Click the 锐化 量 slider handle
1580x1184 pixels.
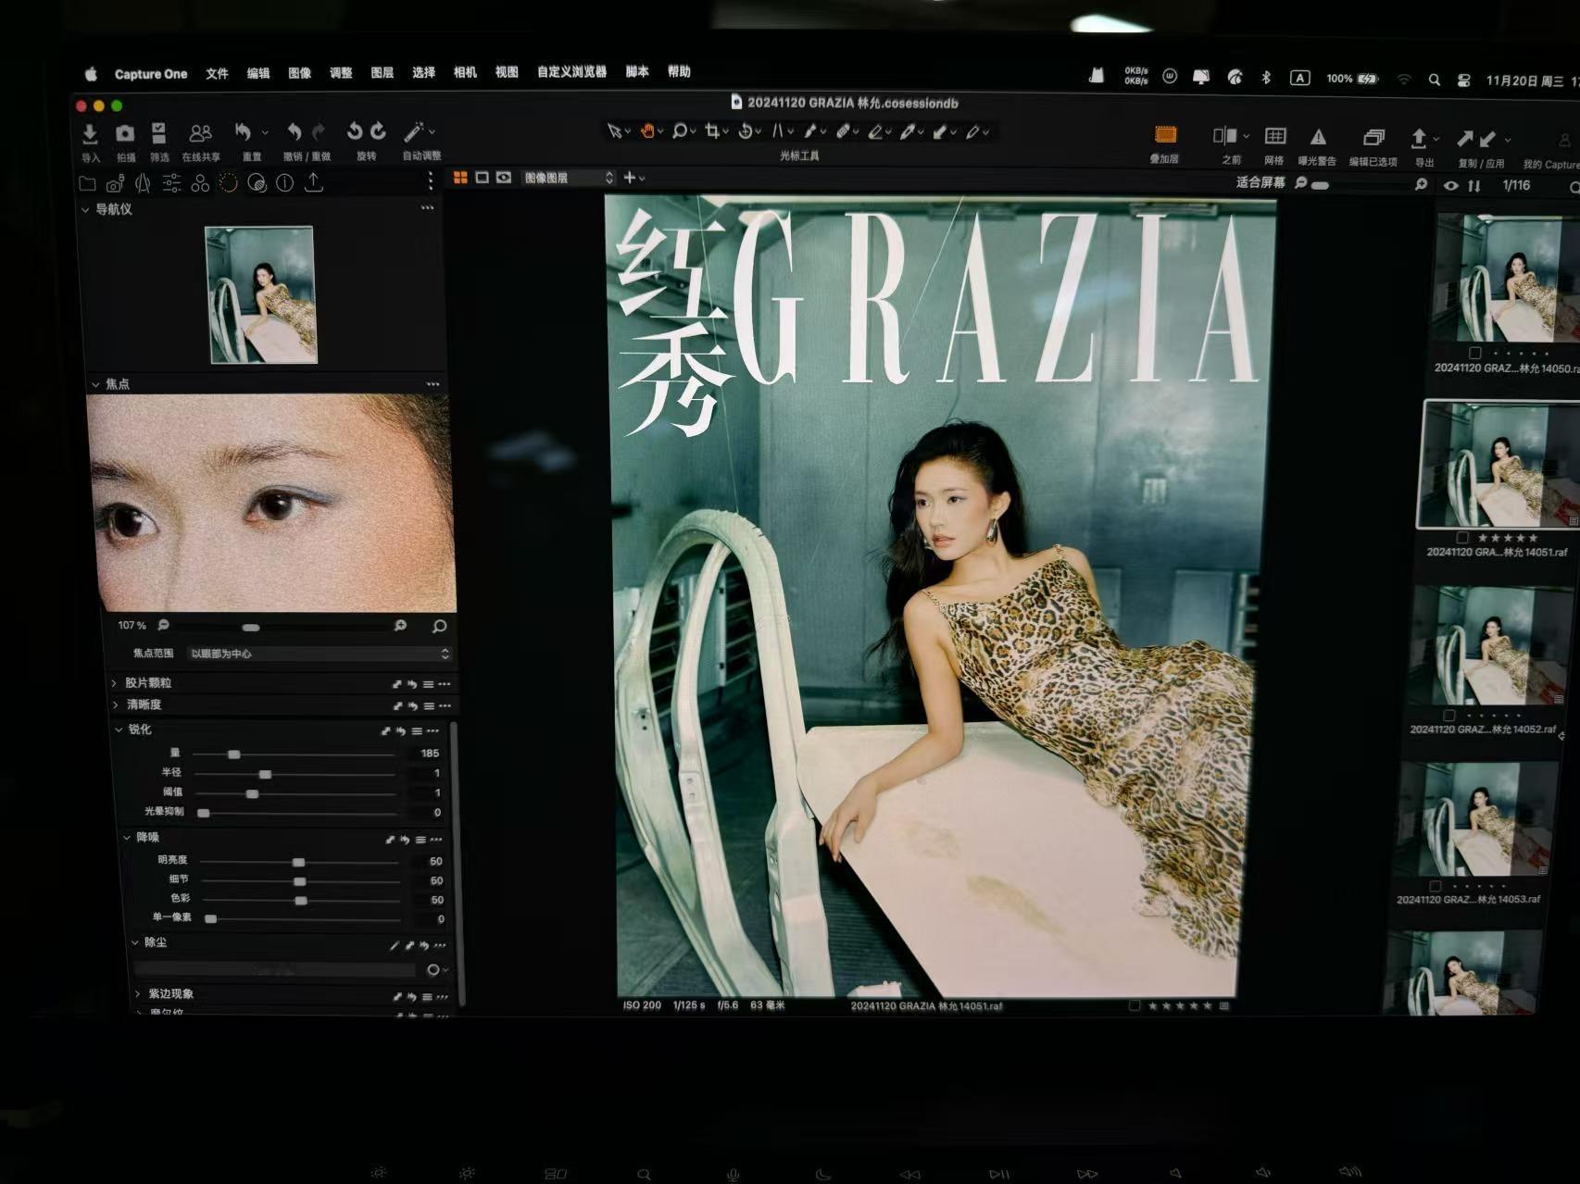[233, 754]
